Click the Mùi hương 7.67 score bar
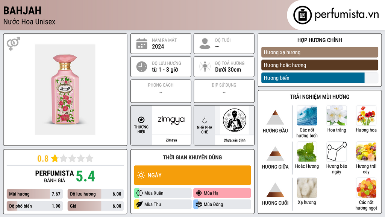 pyautogui.click(x=35, y=194)
